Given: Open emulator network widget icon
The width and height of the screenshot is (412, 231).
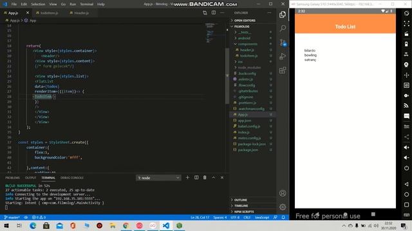Looking at the screenshot, I should (x=406, y=106).
